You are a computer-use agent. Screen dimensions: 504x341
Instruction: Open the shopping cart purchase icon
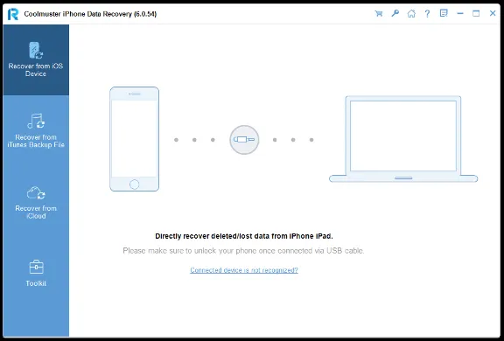coord(379,13)
